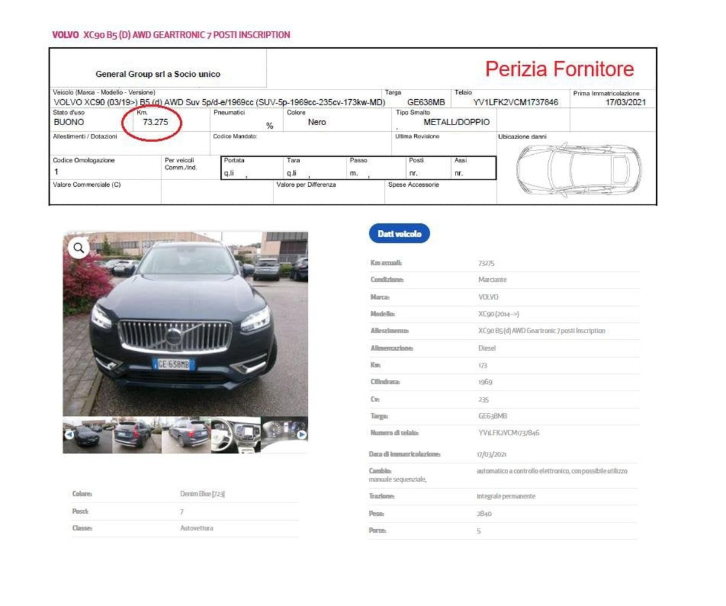Click the Cilindrata value 1969

485,382
